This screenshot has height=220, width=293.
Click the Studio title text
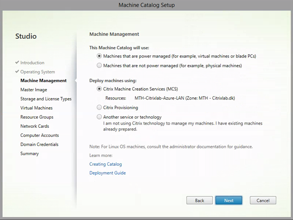coord(26,36)
